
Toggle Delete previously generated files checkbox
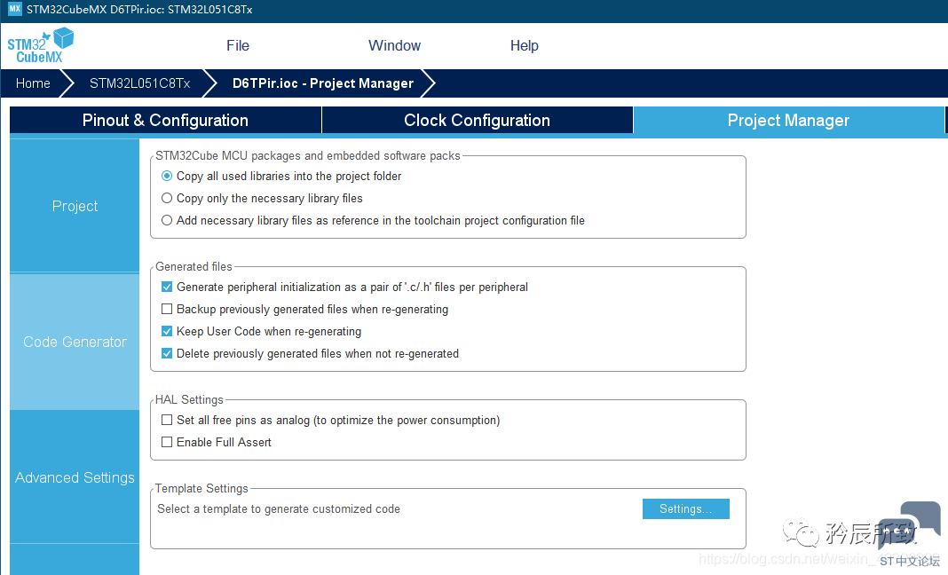pos(167,354)
